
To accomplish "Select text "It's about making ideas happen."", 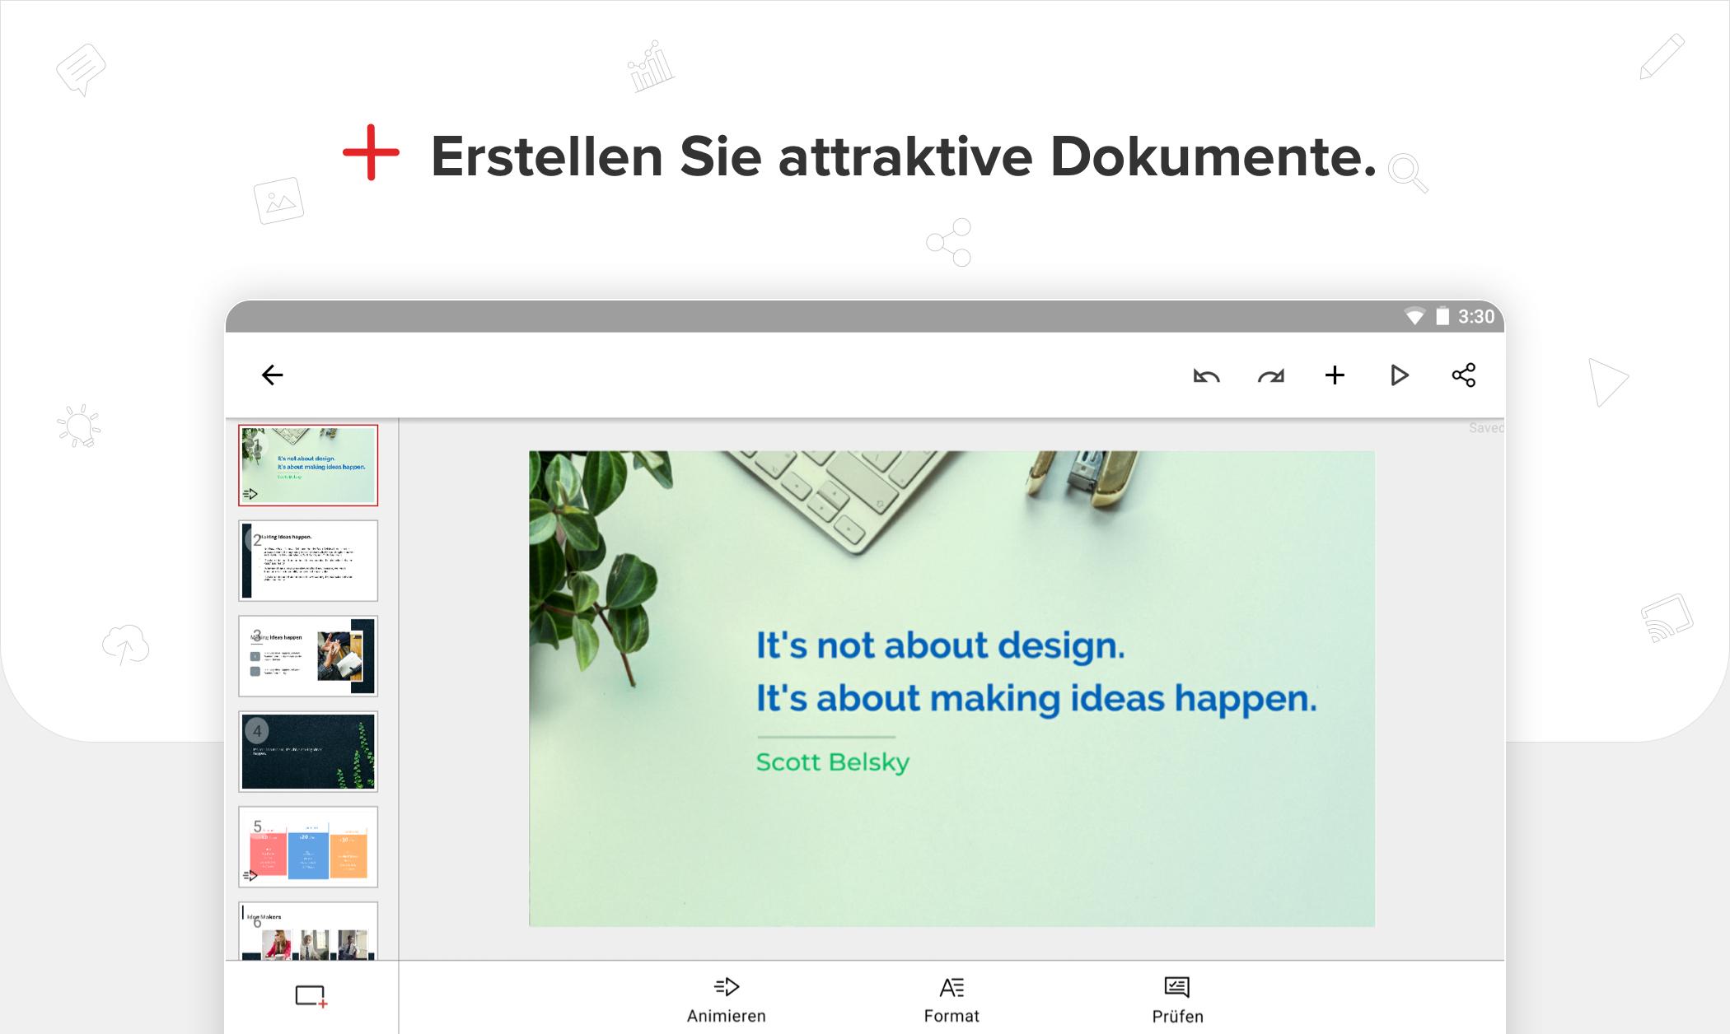I will pos(1036,698).
